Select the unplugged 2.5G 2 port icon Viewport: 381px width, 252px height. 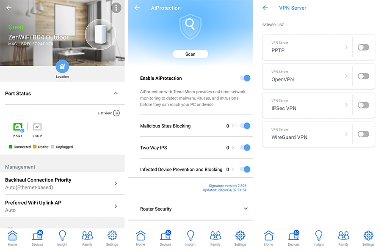37,127
